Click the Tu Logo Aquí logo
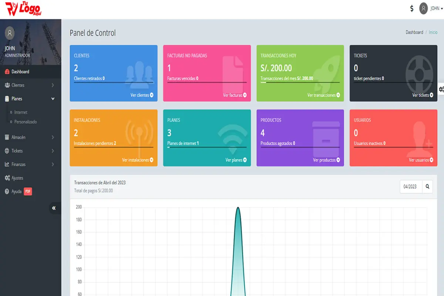The image size is (444, 296). (23, 9)
